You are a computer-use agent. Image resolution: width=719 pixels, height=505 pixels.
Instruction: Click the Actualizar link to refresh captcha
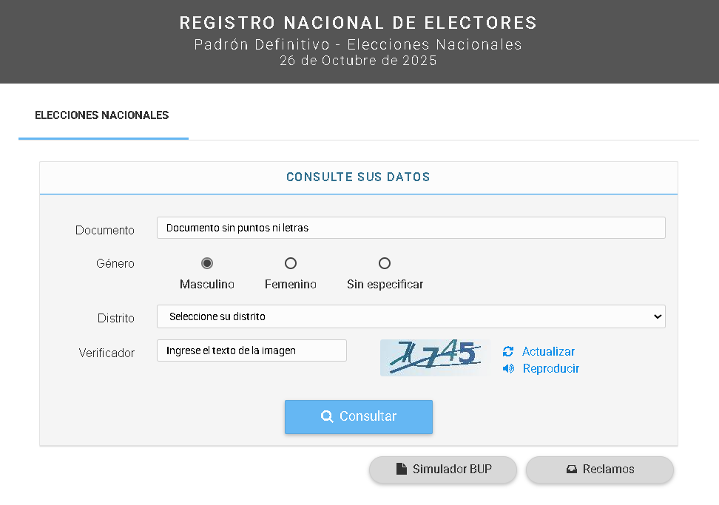pos(548,352)
